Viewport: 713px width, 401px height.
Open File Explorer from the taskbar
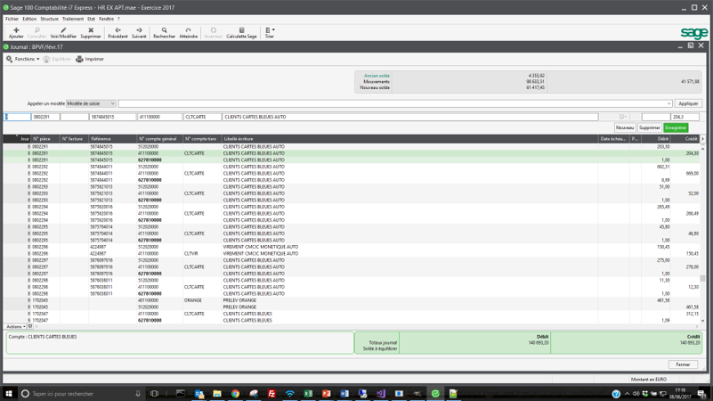tap(217, 393)
